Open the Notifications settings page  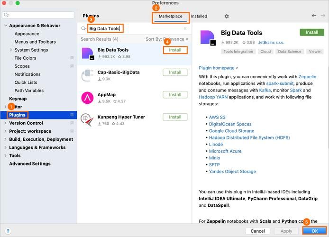click(27, 74)
